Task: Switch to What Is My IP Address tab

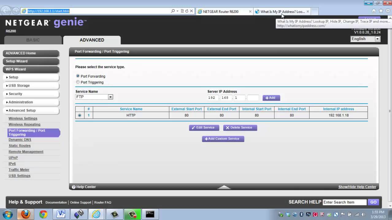Action: (282, 12)
